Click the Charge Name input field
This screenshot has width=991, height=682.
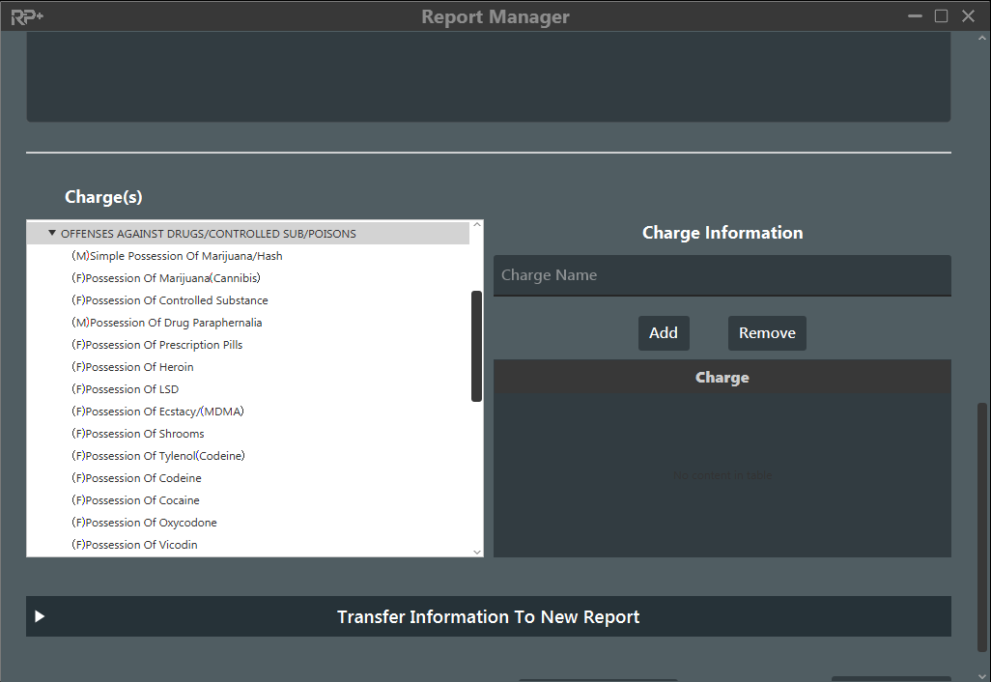(722, 275)
